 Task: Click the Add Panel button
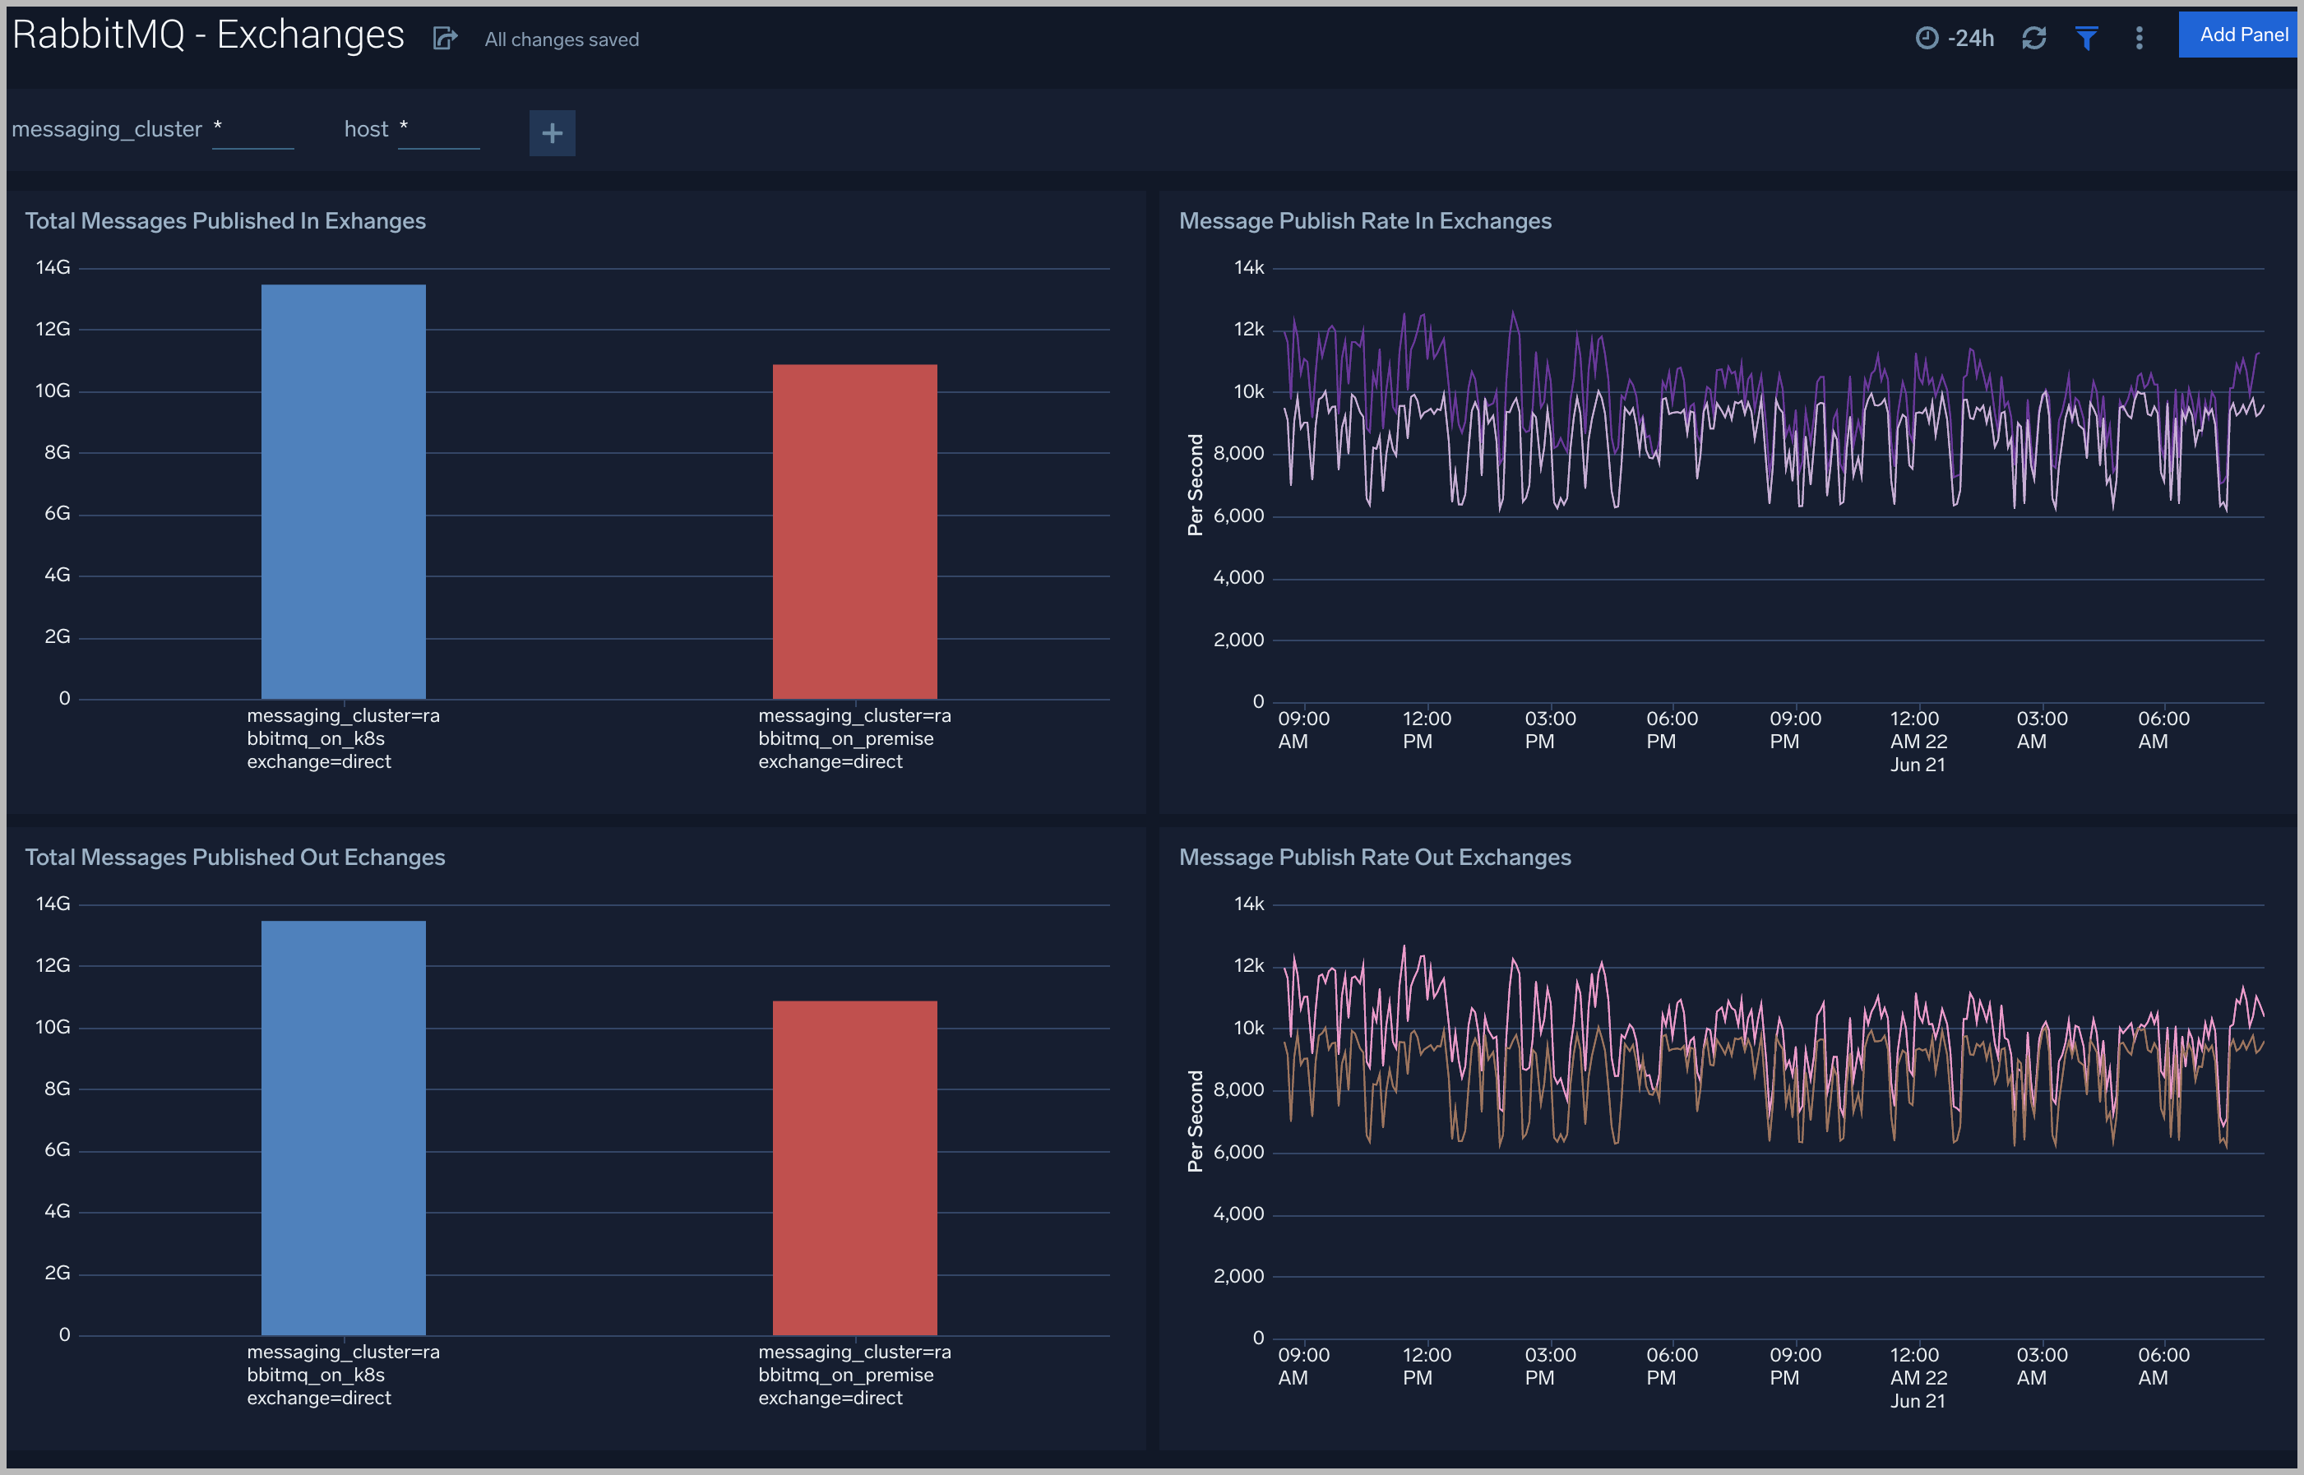2238,34
